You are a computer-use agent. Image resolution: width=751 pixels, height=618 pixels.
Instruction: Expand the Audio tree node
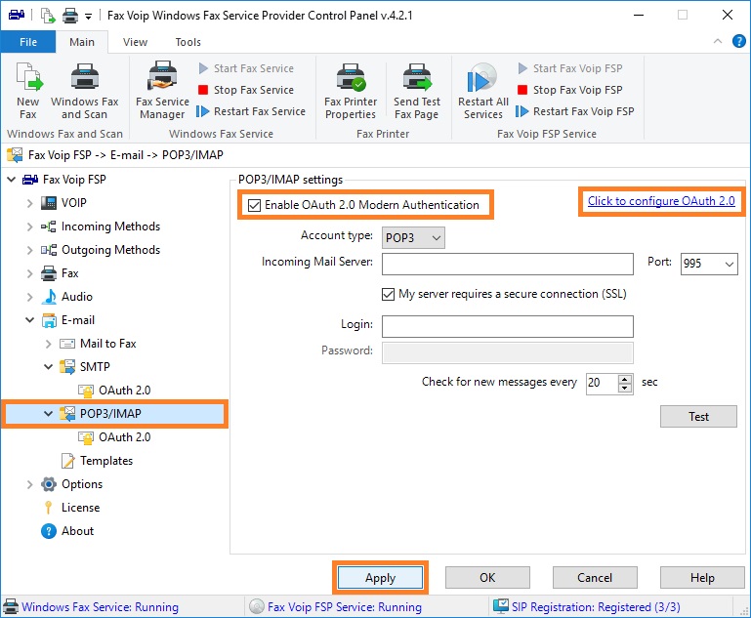(29, 297)
